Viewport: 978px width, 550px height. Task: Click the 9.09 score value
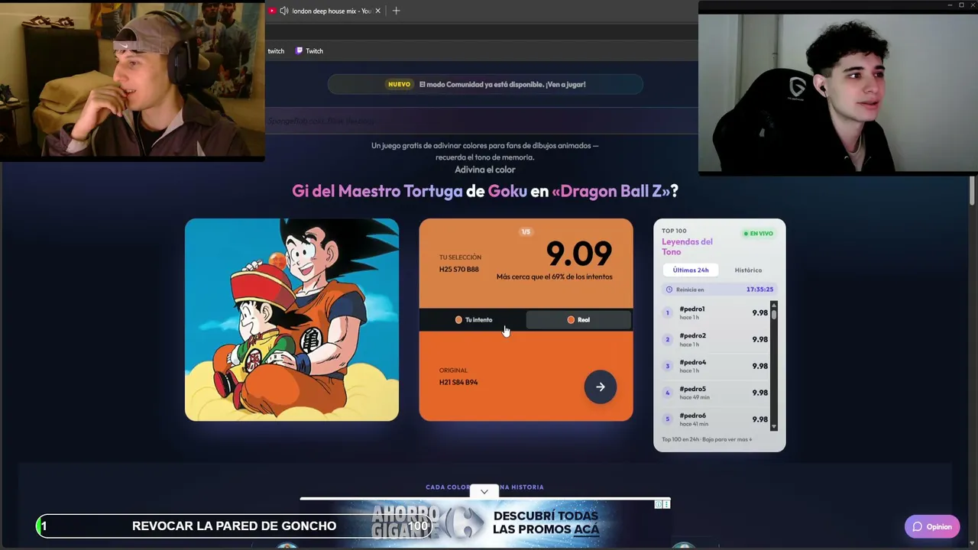pos(578,254)
